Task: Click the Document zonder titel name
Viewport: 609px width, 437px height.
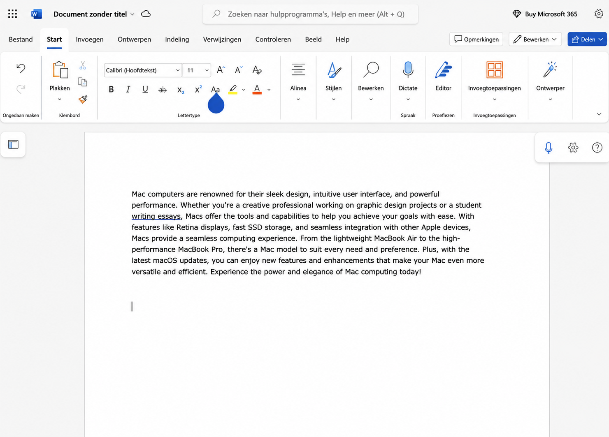Action: pos(90,14)
